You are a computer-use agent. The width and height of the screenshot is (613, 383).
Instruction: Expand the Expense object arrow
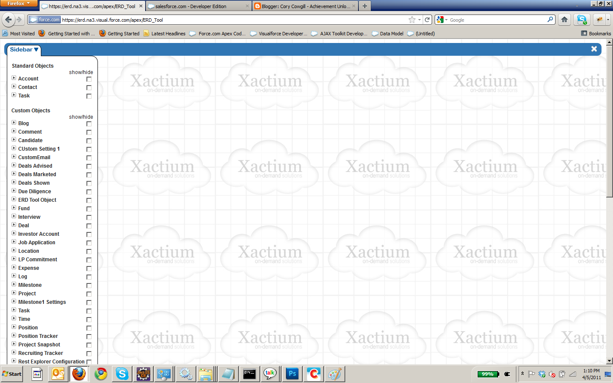coord(14,267)
